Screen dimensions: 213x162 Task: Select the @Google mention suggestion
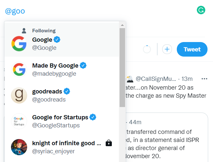coord(62,44)
